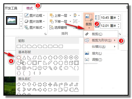Select the up arrow shape

(29, 84)
